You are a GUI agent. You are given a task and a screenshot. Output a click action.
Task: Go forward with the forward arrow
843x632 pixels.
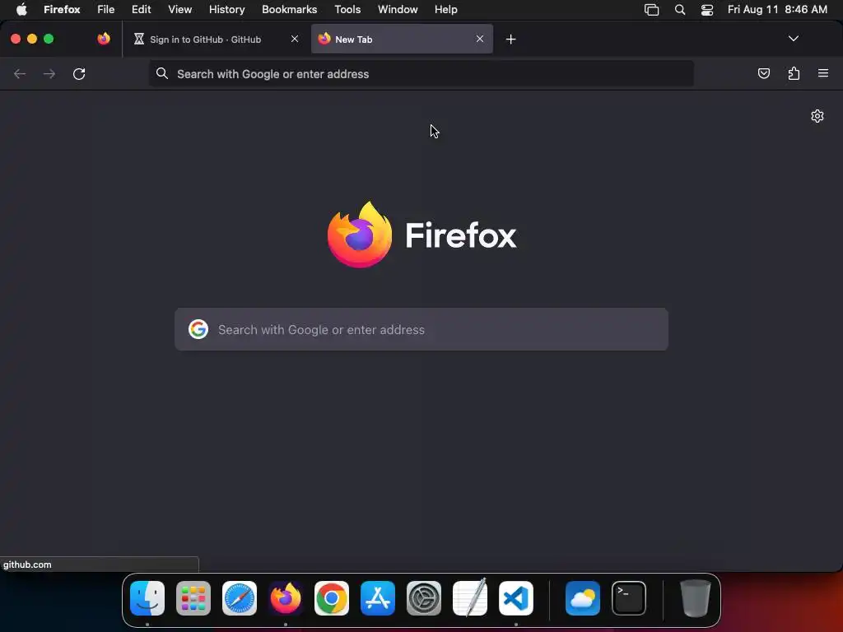tap(49, 73)
